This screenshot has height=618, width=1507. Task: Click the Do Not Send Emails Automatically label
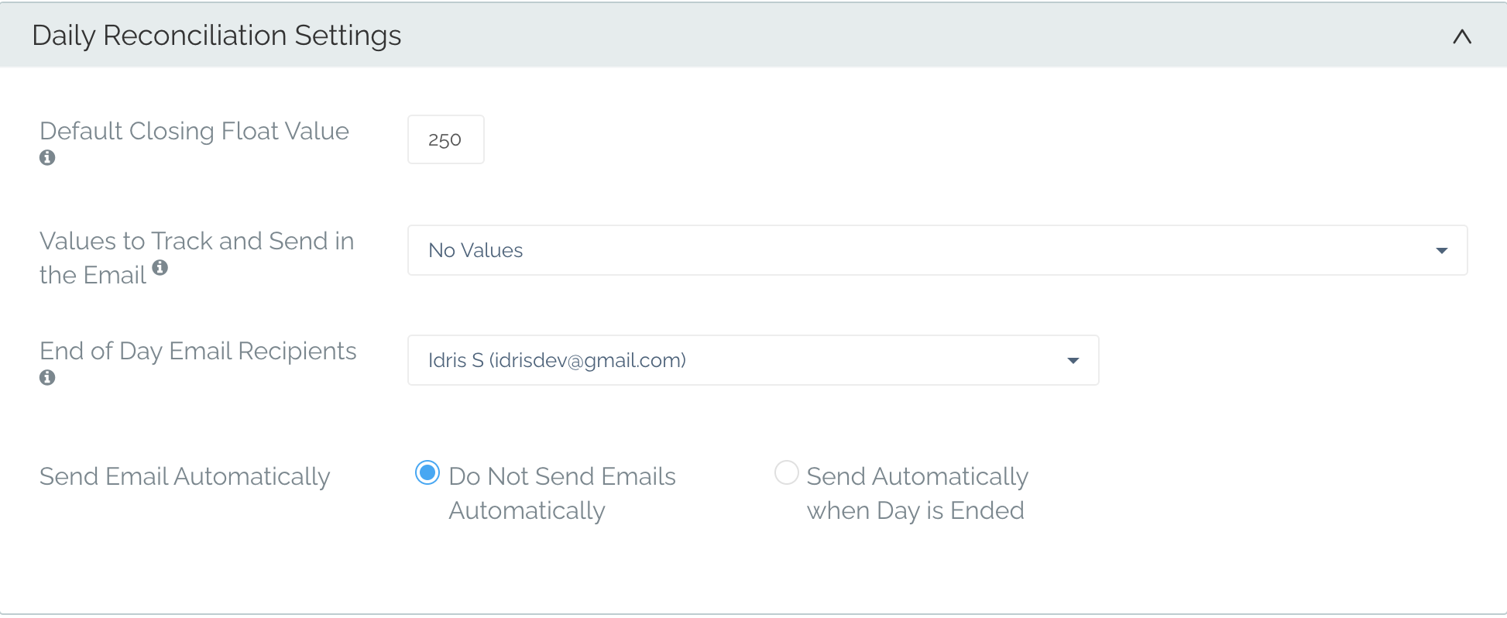(x=562, y=493)
